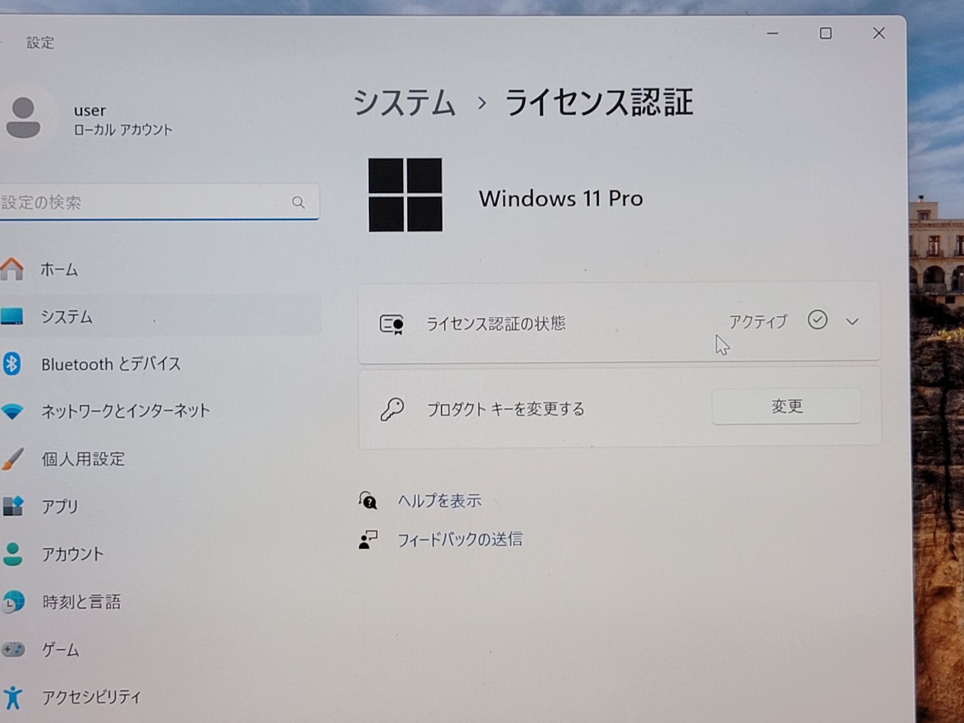964x723 pixels.
Task: Click the Bluetooth icon in sidebar
Action: [11, 364]
